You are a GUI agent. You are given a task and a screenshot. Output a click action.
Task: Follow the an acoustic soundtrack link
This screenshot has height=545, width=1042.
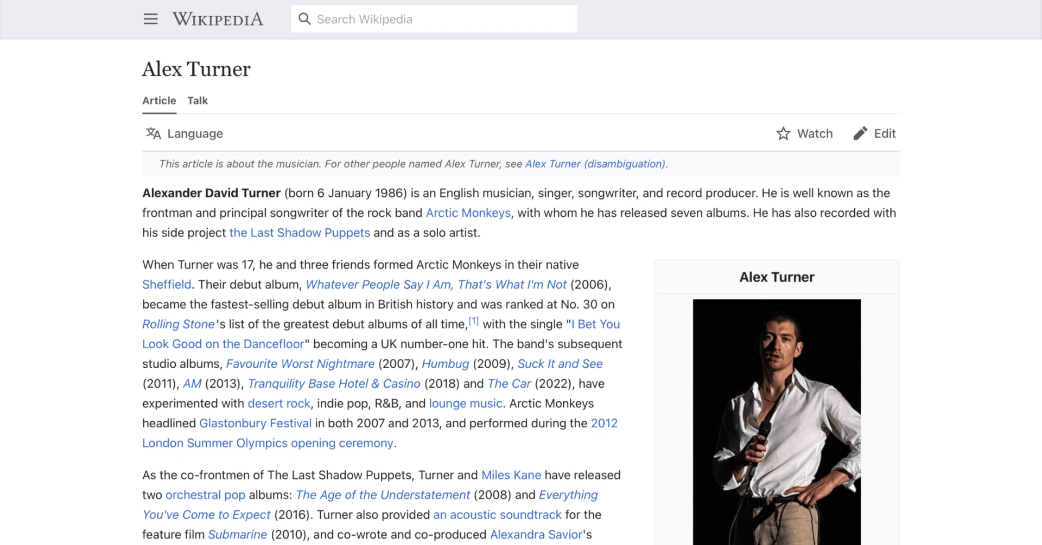point(497,515)
